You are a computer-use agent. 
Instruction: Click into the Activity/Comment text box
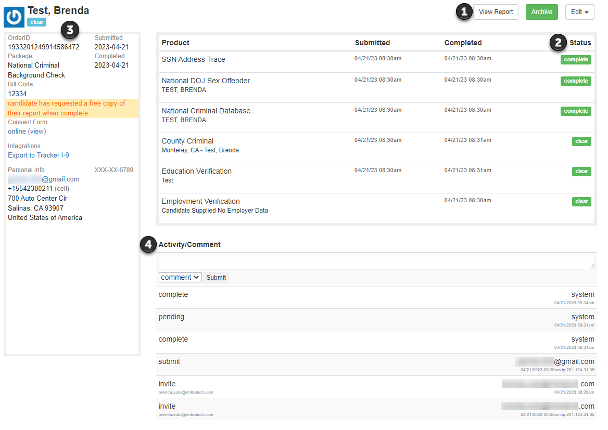[376, 263]
